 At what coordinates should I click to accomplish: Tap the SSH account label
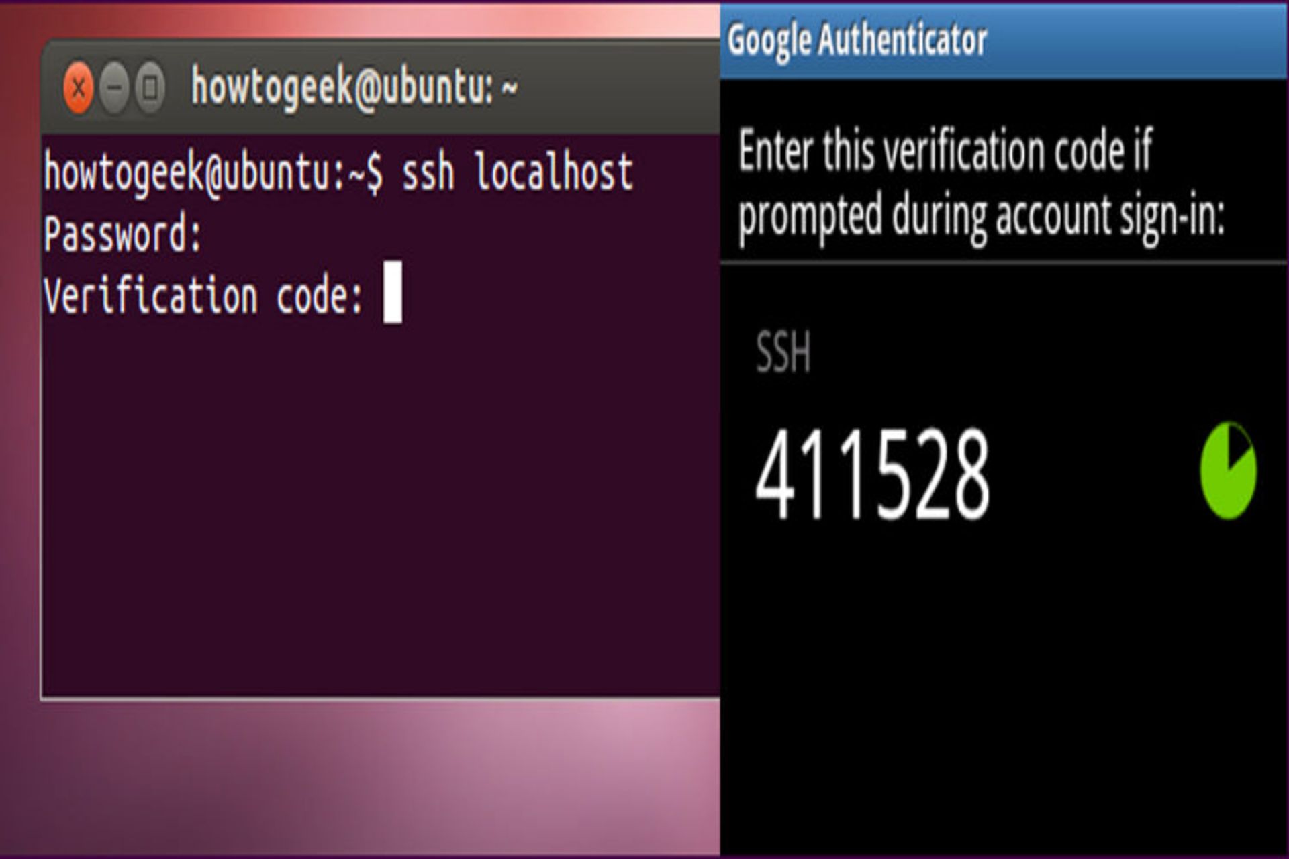point(783,352)
